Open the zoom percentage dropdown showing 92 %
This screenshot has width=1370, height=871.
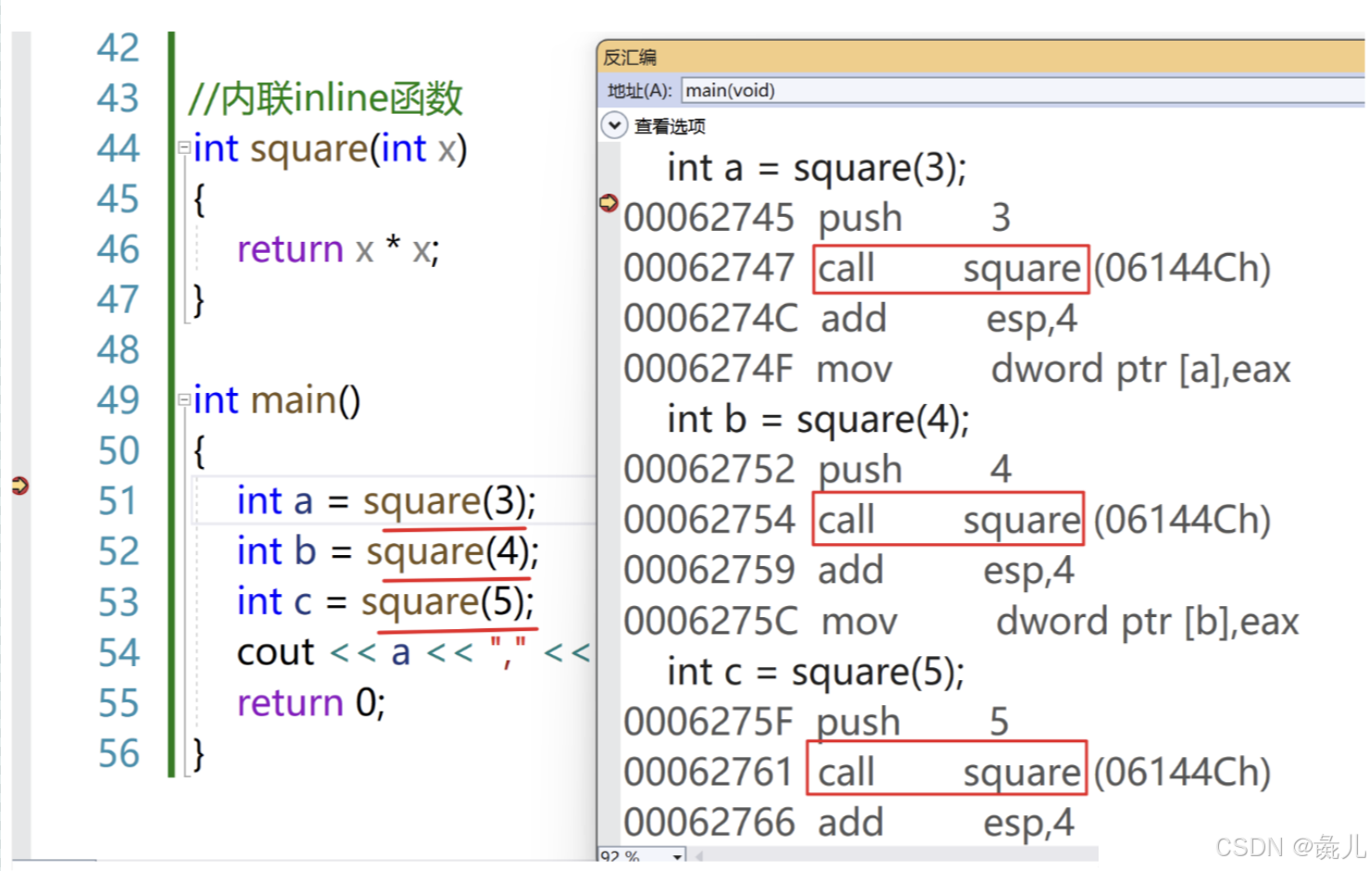click(x=677, y=856)
